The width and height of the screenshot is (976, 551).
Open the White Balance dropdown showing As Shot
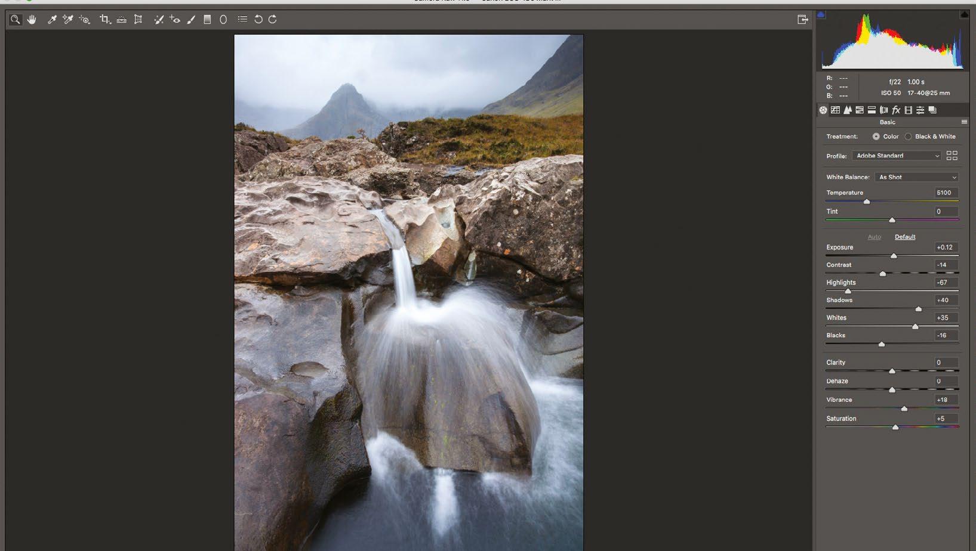917,177
